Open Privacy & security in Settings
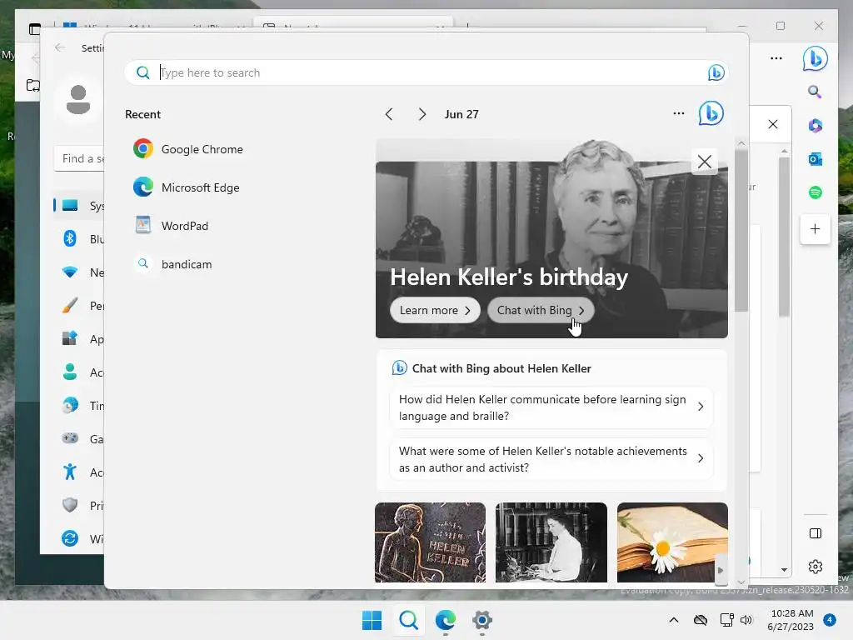The width and height of the screenshot is (853, 640). 82,506
